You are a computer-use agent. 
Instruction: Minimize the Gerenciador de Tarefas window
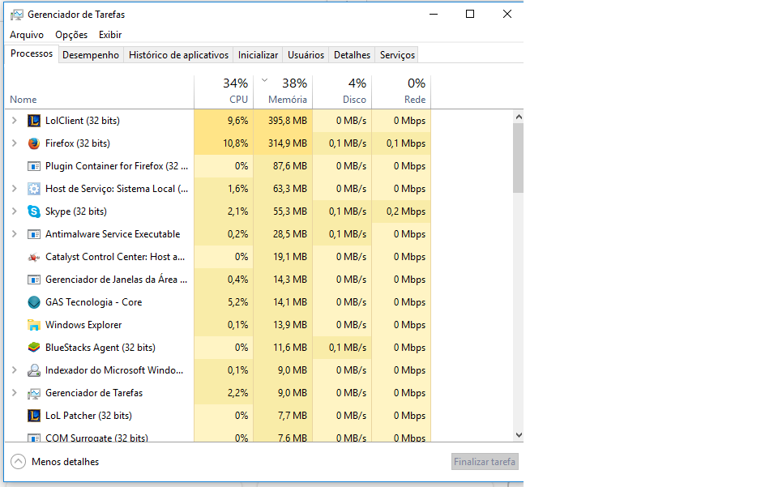[x=434, y=14]
